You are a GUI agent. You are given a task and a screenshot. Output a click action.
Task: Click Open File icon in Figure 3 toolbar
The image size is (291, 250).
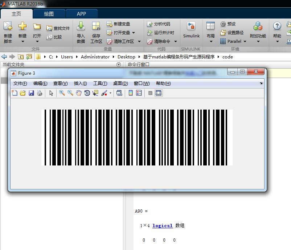tap(22, 93)
